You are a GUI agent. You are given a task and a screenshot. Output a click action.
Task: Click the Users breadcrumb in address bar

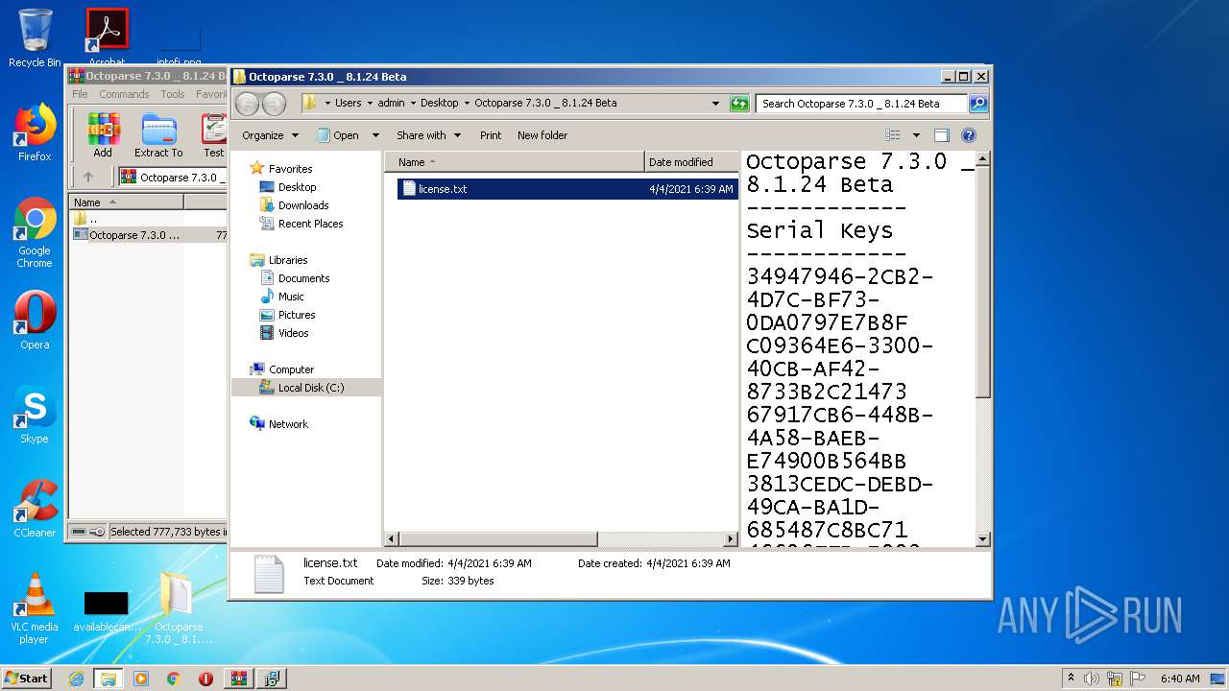click(x=349, y=103)
